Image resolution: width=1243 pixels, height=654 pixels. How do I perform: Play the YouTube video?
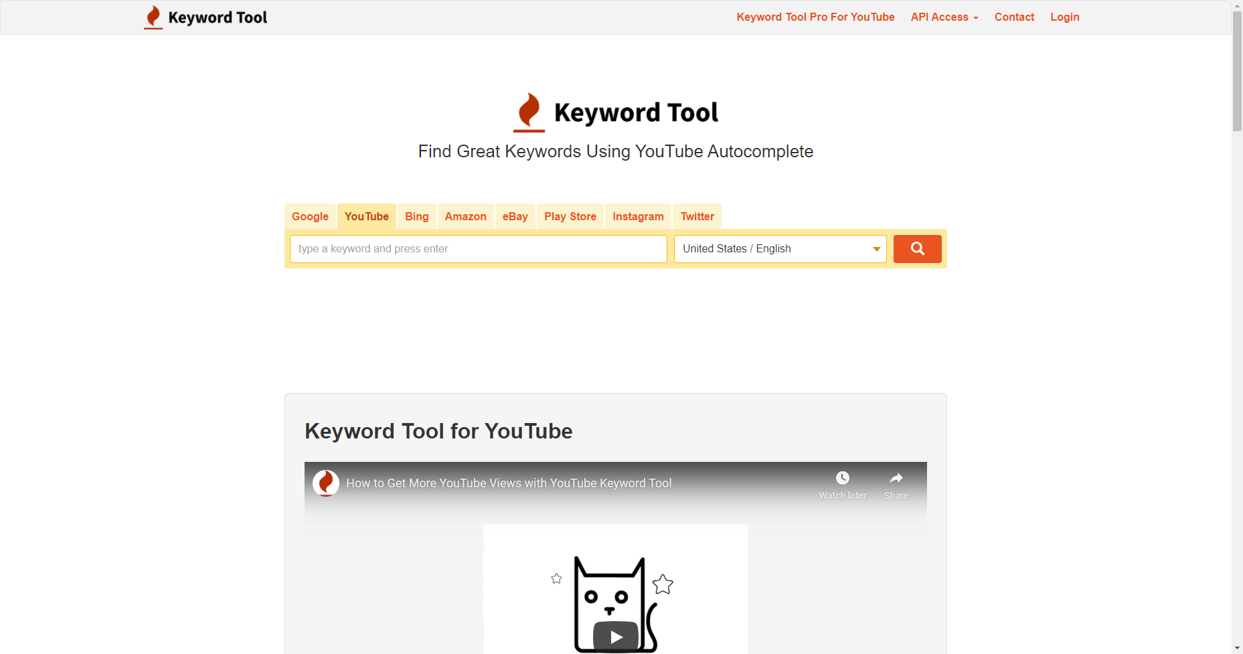[616, 637]
